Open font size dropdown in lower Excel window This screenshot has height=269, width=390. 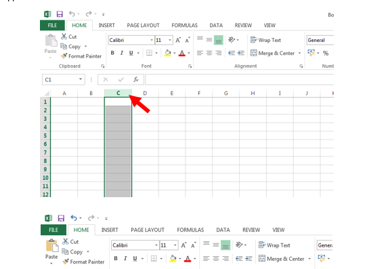175,245
